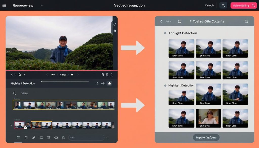Open search in the right panel header
The image size is (259, 148).
[x=246, y=22]
